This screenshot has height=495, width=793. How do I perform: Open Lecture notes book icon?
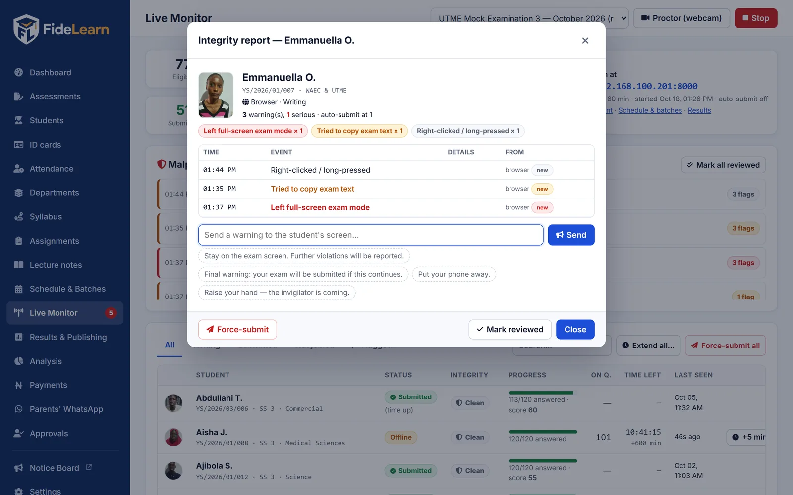[x=19, y=265]
